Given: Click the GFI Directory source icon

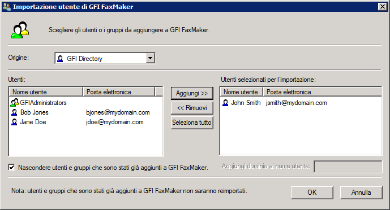Looking at the screenshot, I should coord(60,59).
